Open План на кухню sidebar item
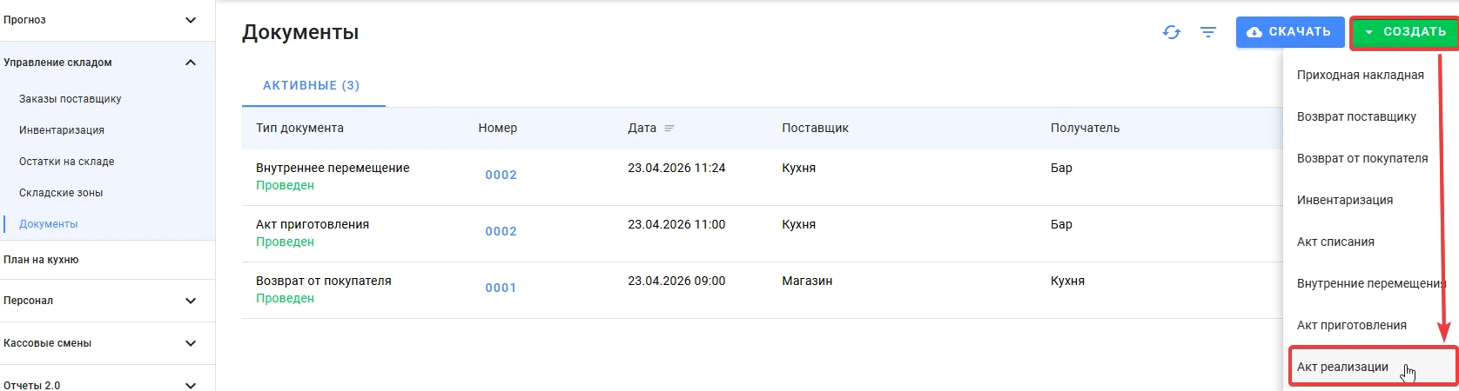The width and height of the screenshot is (1459, 391). pos(41,260)
